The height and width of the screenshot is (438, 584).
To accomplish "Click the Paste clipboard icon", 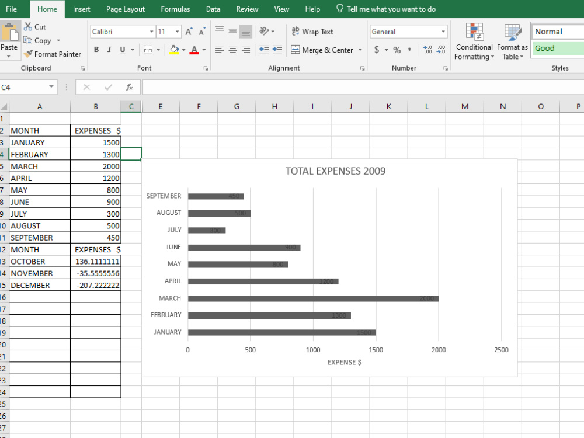I will pyautogui.click(x=9, y=32).
